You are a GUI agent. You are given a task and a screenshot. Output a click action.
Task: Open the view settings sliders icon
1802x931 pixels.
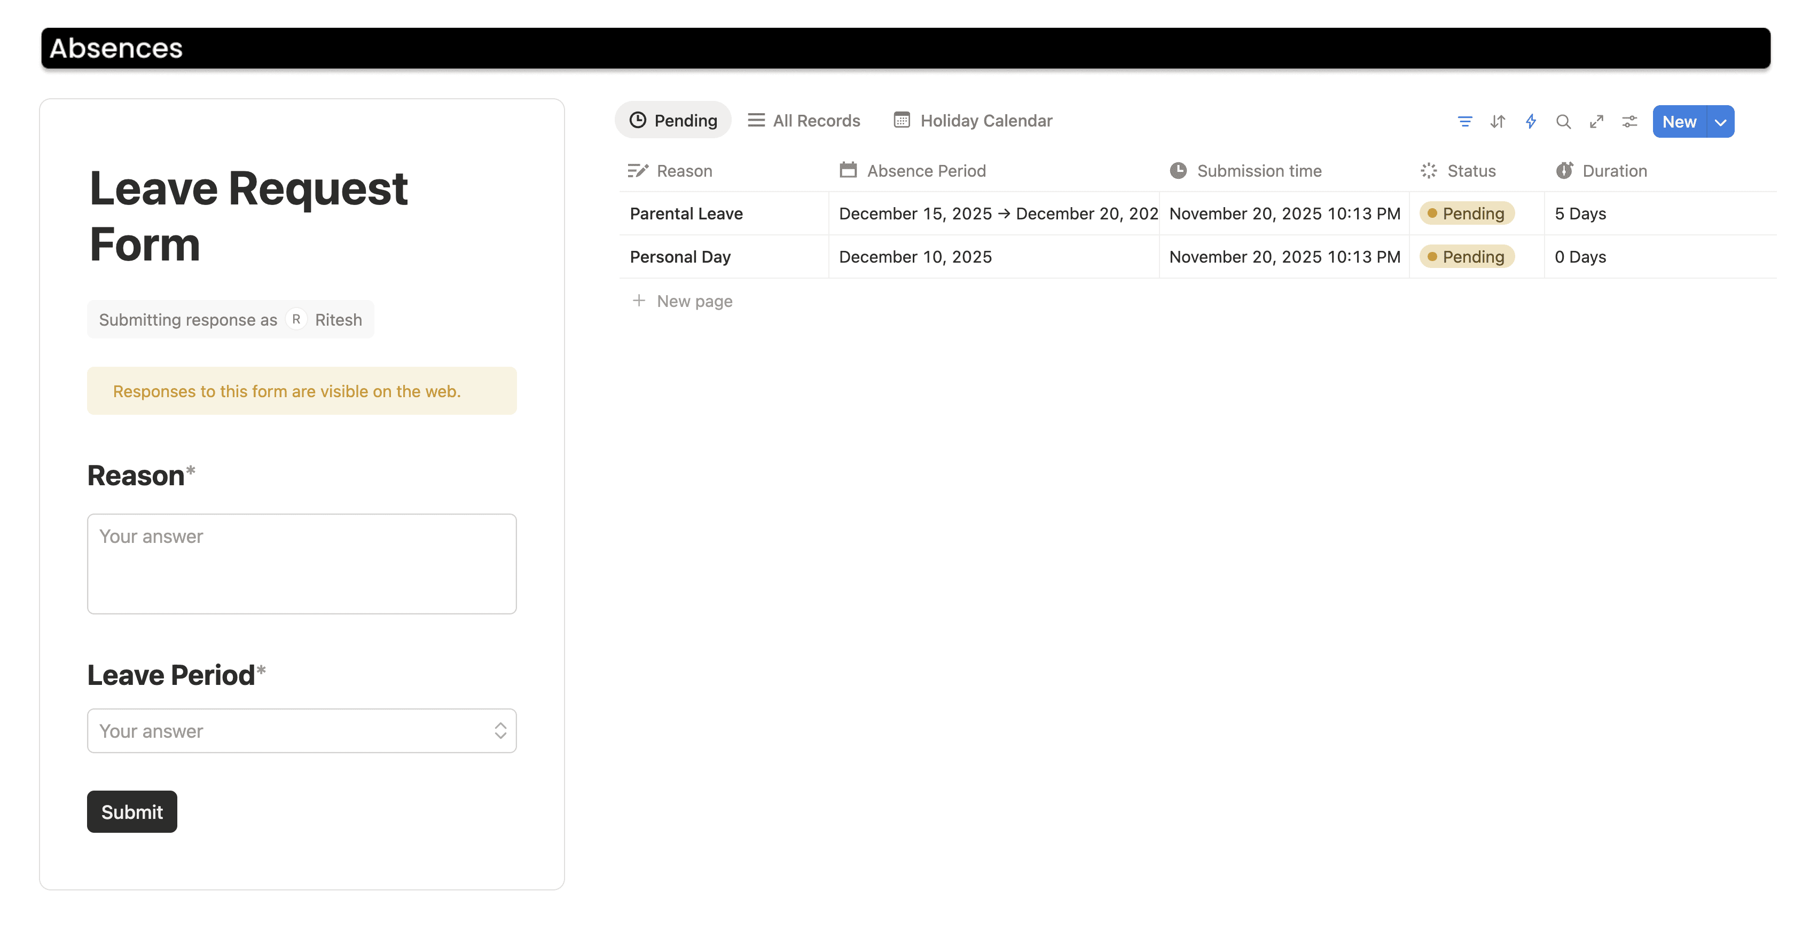[x=1629, y=122]
